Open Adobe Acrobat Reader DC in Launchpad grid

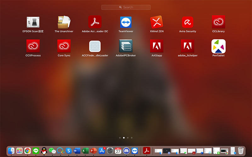click(x=95, y=22)
